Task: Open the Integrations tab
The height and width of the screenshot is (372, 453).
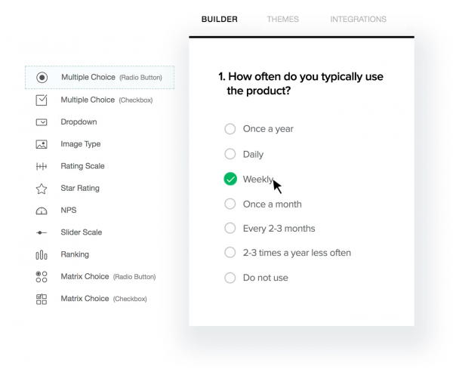Action: pyautogui.click(x=358, y=20)
